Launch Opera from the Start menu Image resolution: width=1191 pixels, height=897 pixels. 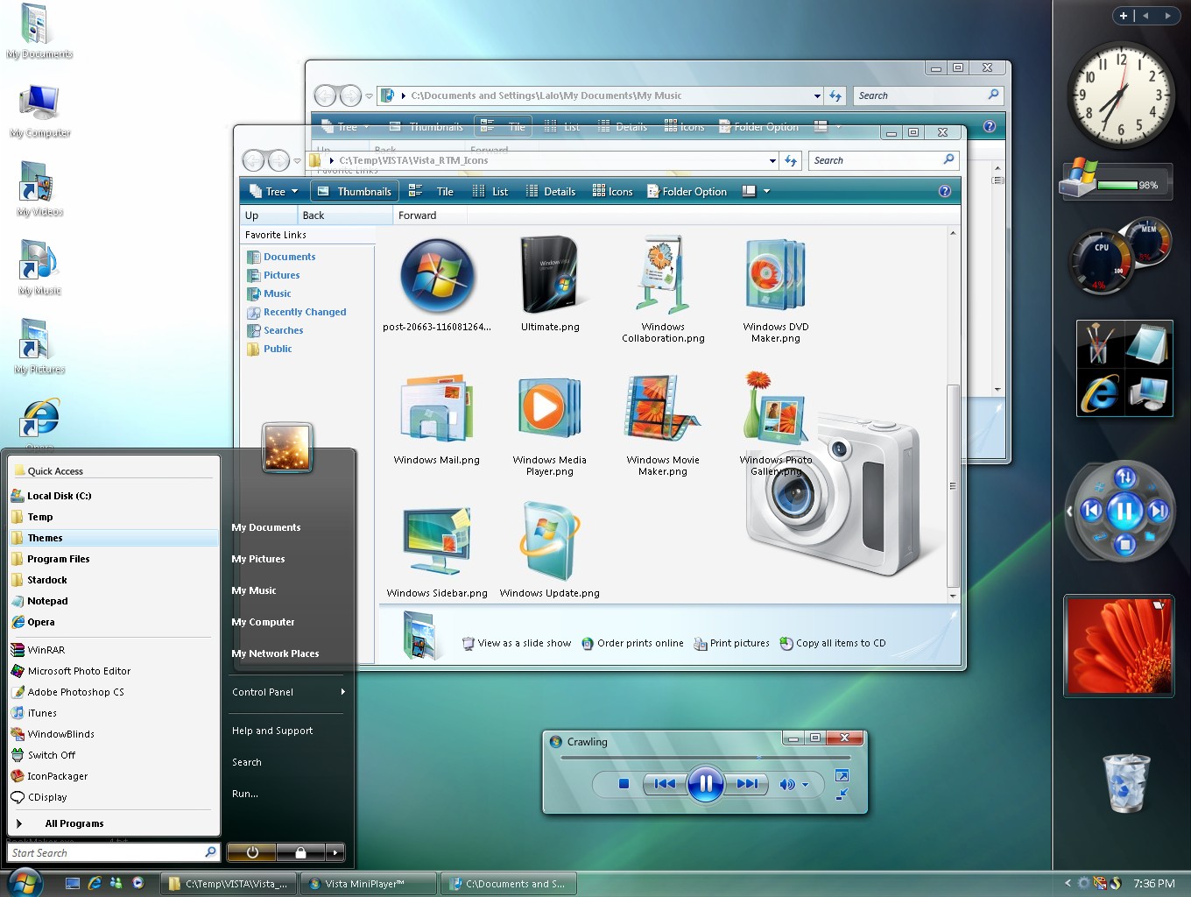point(39,622)
